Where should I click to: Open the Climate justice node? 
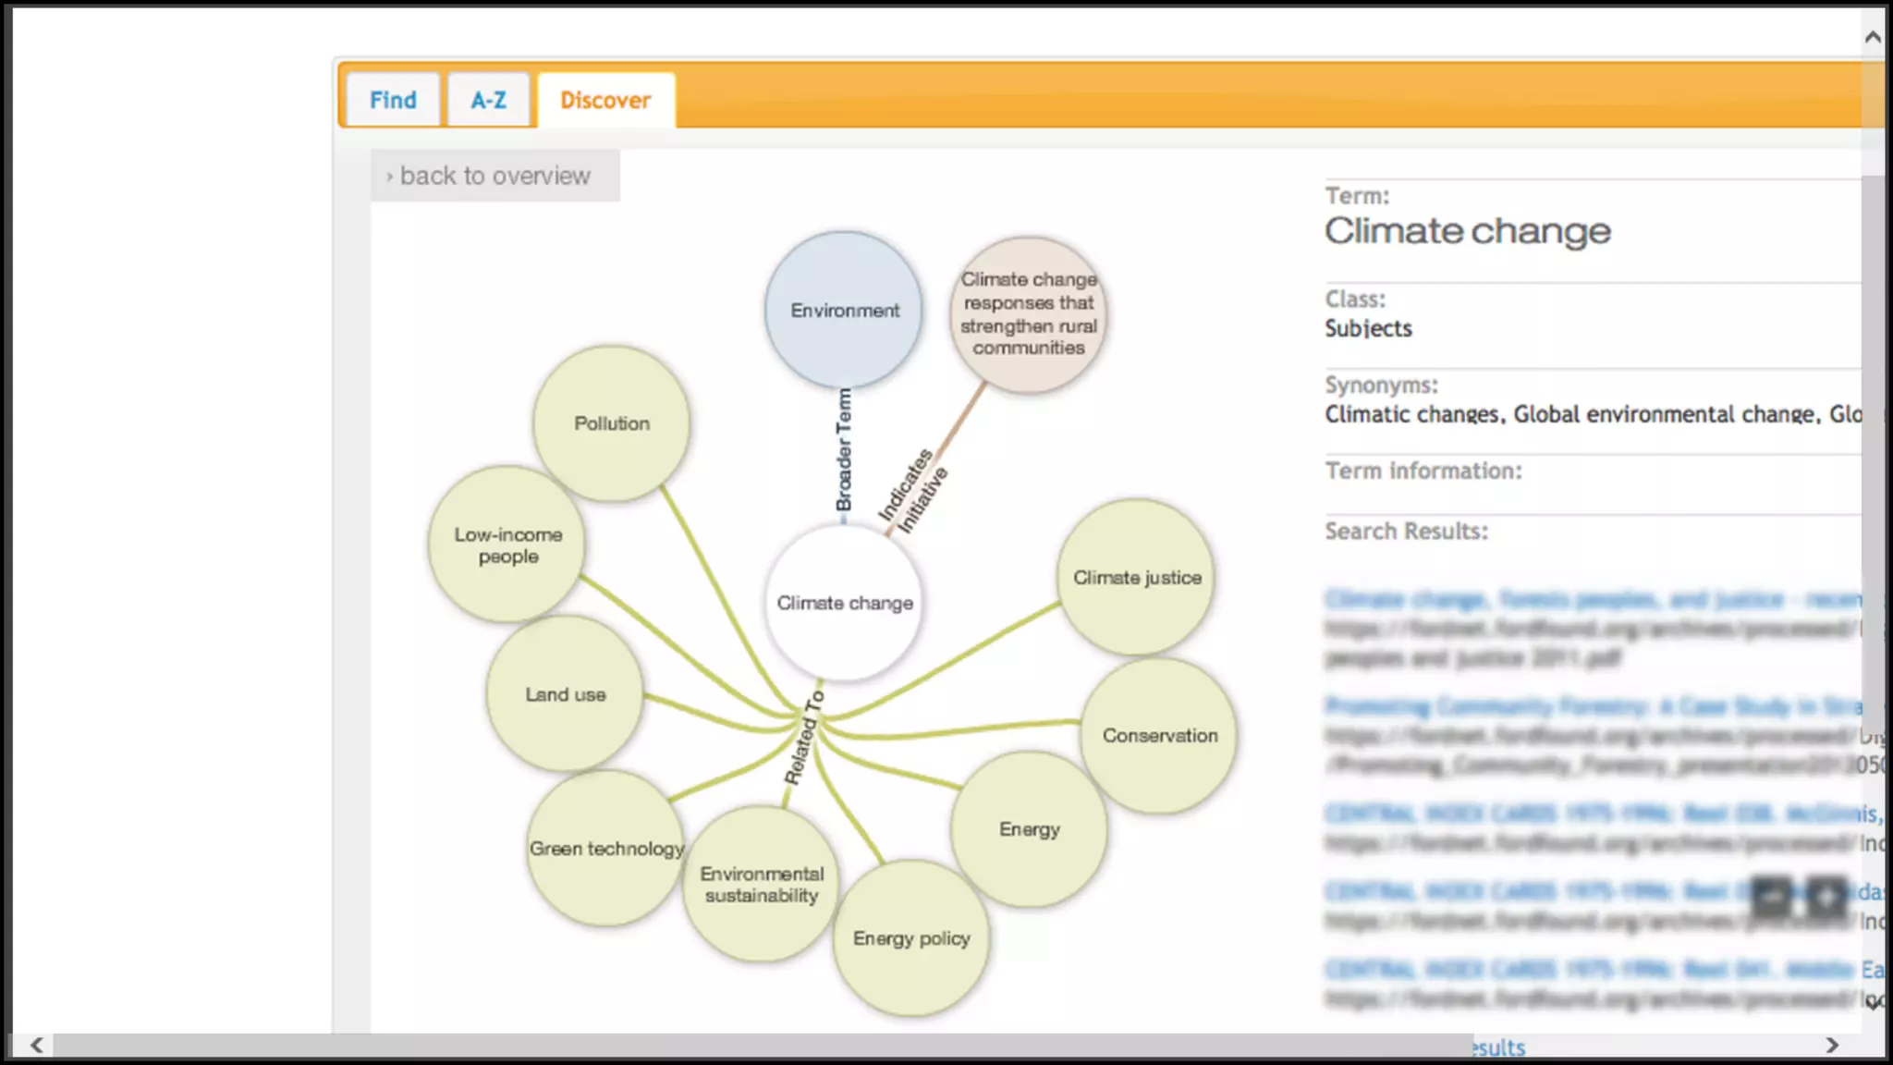coord(1136,578)
